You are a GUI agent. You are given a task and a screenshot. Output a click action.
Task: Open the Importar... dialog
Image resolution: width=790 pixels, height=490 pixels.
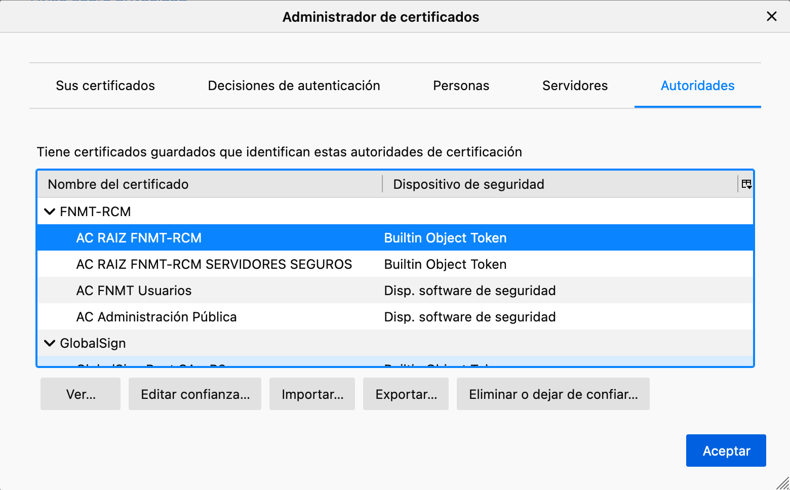click(x=312, y=394)
